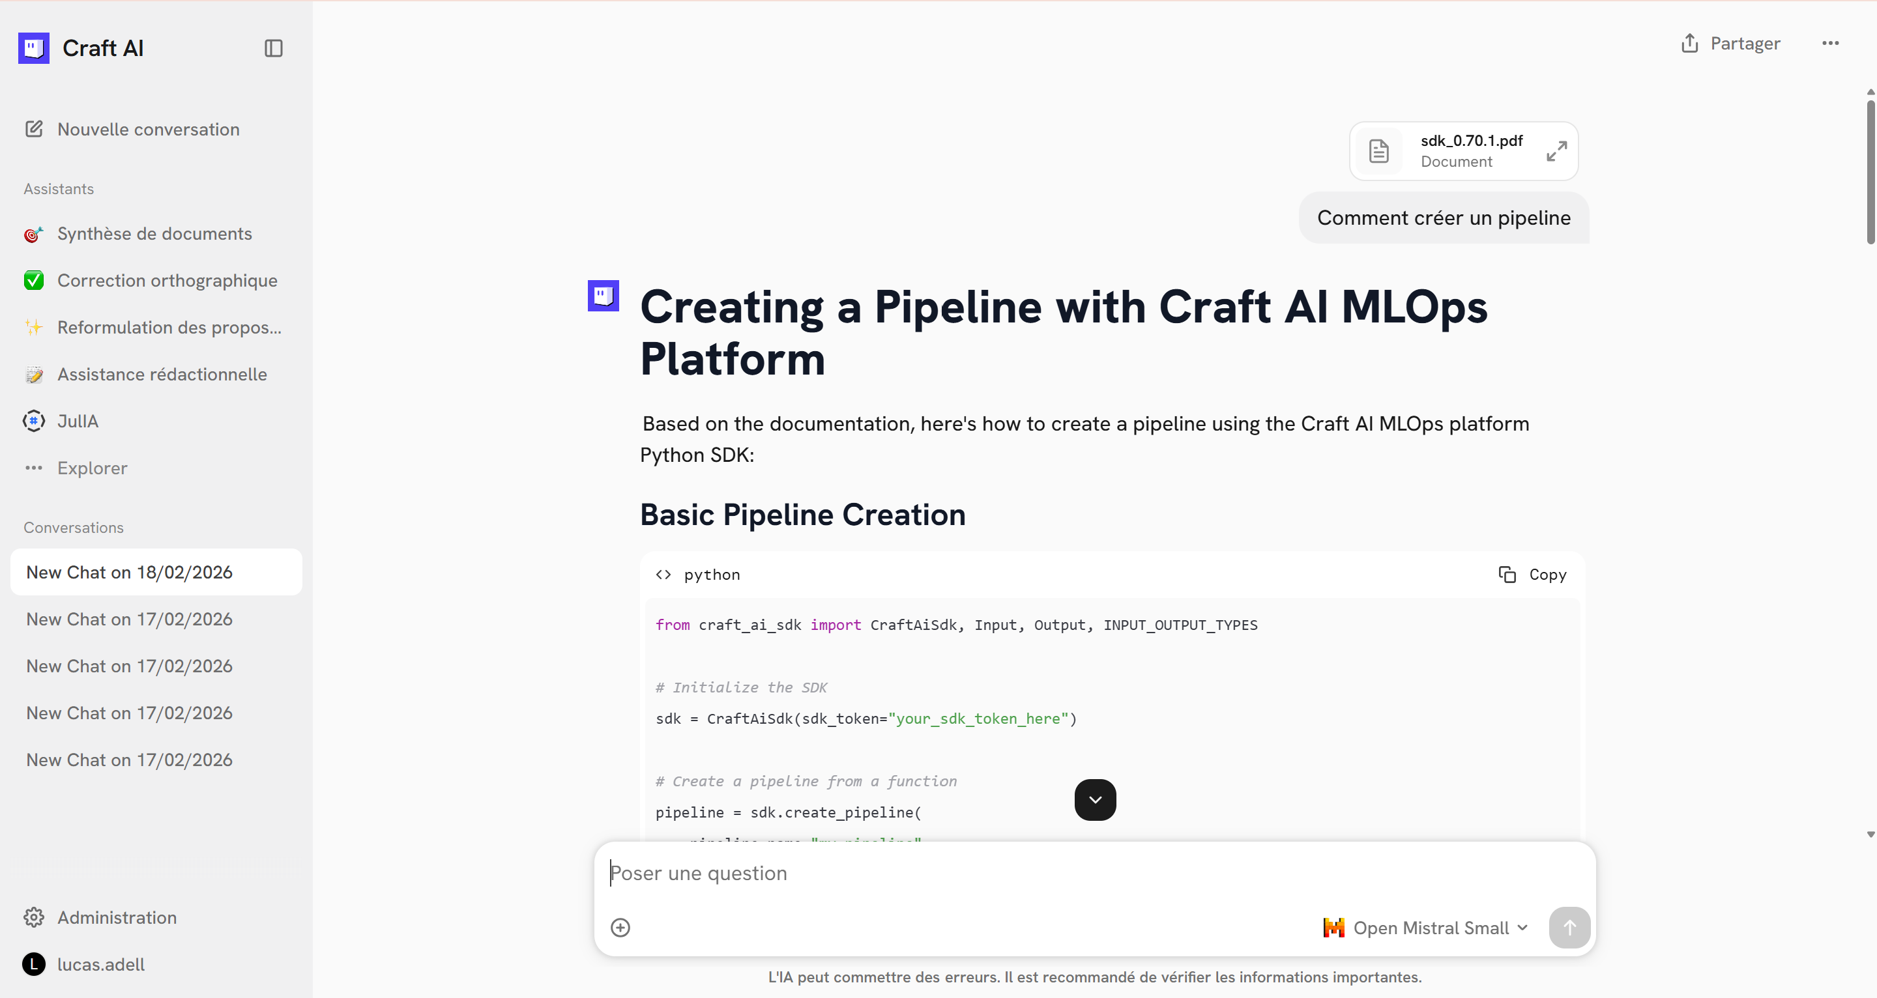Viewport: 1877px width, 998px height.
Task: Open the Synthèse de documents assistant
Action: coord(154,234)
